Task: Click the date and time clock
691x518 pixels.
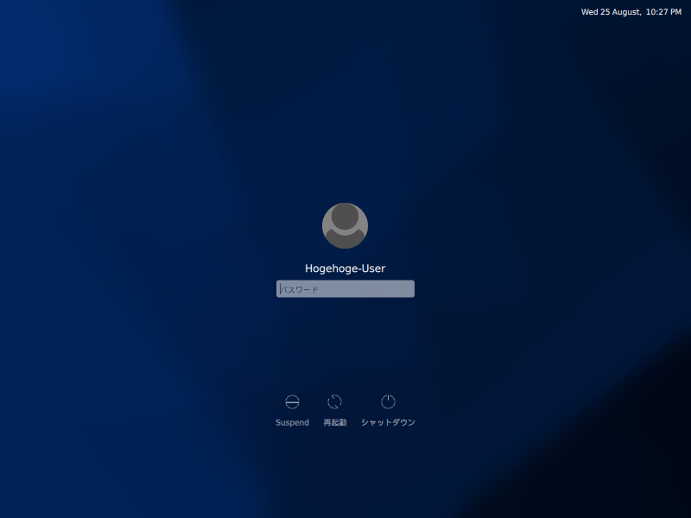Action: pyautogui.click(x=631, y=12)
